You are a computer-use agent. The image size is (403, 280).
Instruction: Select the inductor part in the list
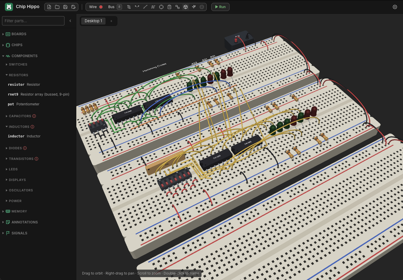pos(38,136)
